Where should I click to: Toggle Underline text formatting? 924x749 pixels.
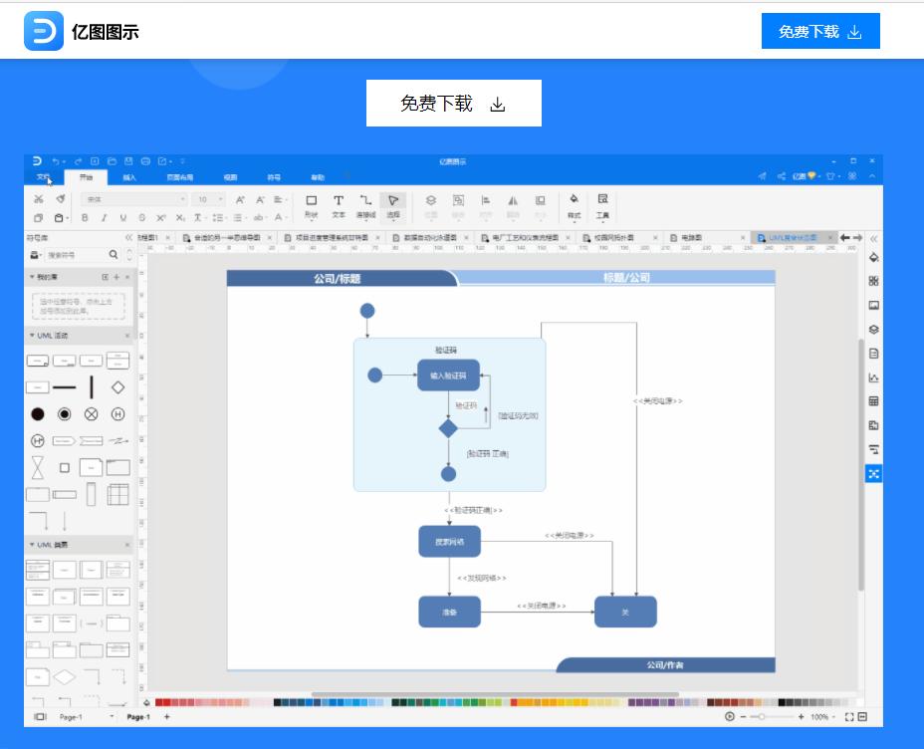click(x=123, y=217)
